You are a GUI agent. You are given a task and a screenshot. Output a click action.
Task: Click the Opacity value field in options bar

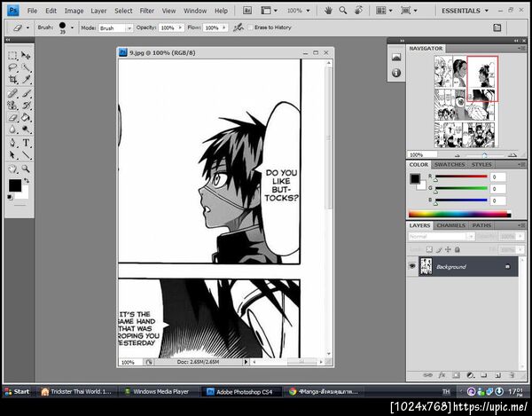(x=168, y=27)
